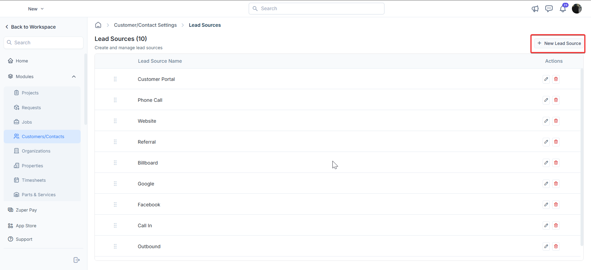Delete the Outbound lead source
Image resolution: width=591 pixels, height=270 pixels.
click(556, 246)
